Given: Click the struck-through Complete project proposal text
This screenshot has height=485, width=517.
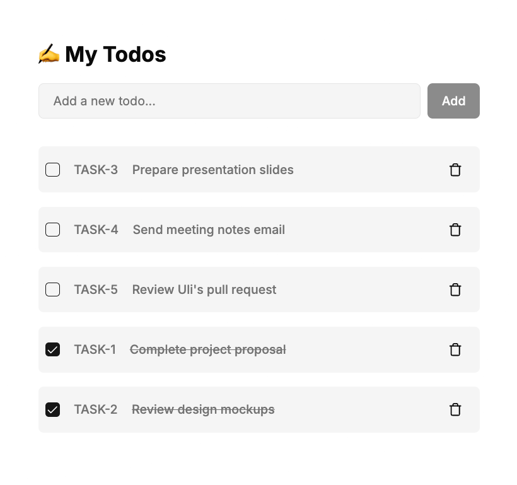Looking at the screenshot, I should (208, 350).
